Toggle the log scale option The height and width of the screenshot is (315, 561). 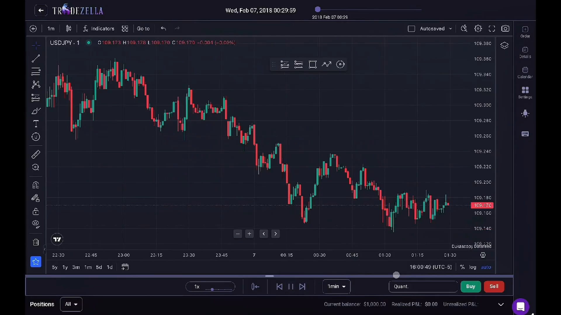coord(472,267)
